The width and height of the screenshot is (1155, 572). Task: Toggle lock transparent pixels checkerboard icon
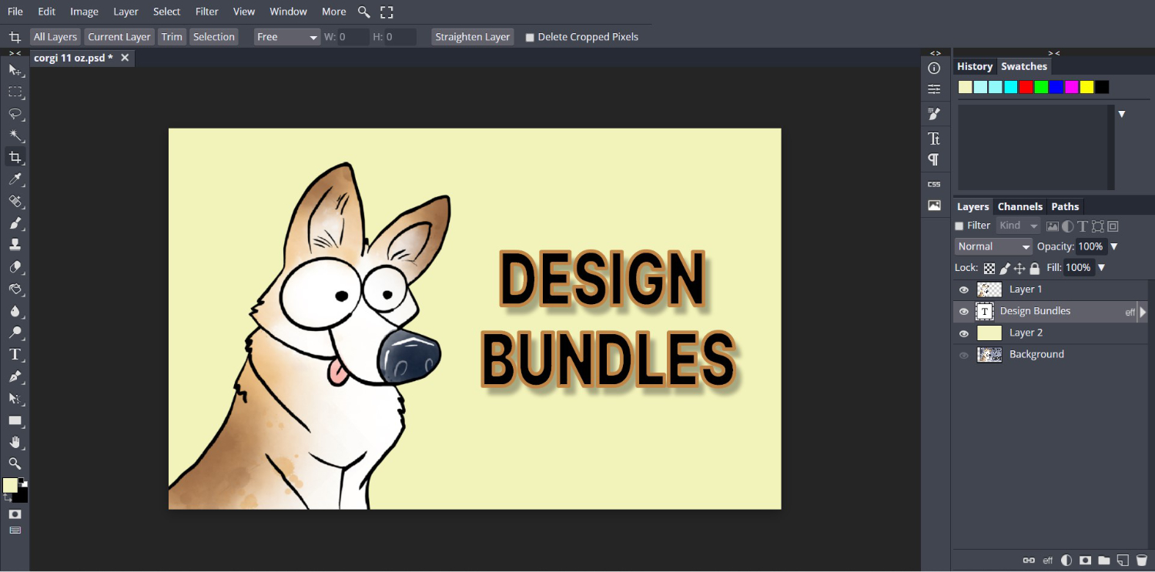[x=989, y=268]
